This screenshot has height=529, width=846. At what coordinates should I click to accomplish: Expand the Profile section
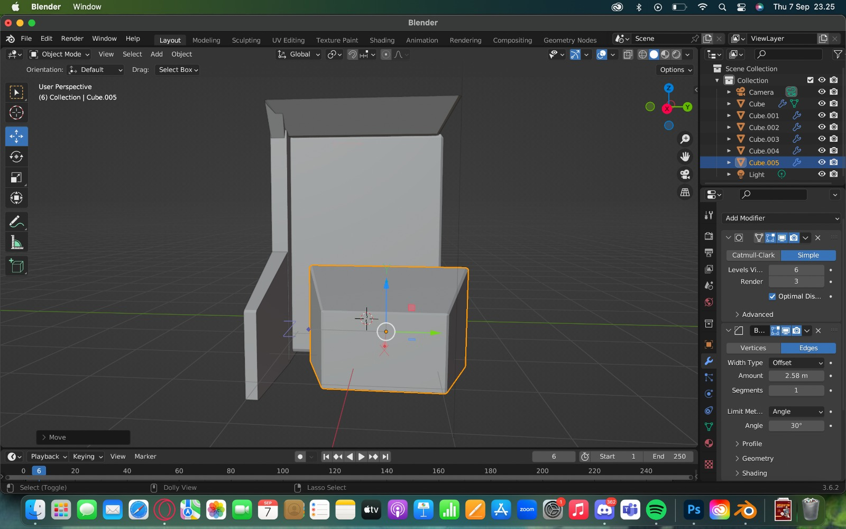pyautogui.click(x=748, y=444)
